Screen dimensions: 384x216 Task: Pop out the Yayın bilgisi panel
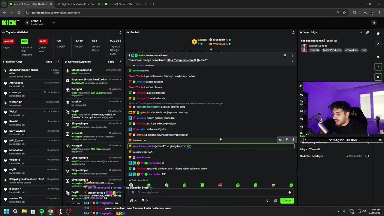(367, 32)
